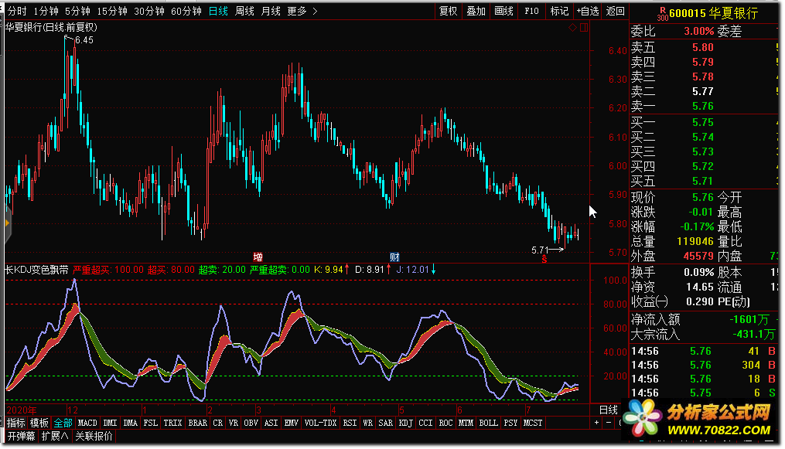Switch to 分时 intraday view
Viewport: 785px width, 449px height.
tap(17, 11)
